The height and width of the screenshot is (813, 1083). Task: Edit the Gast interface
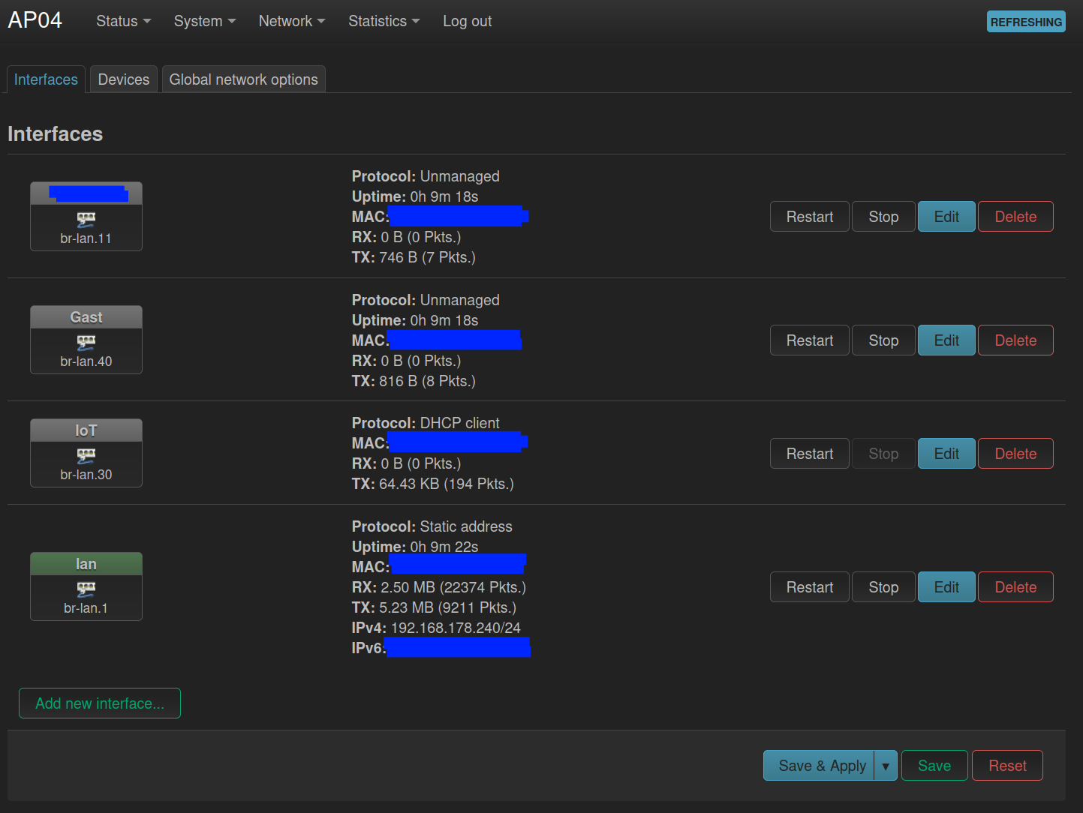pos(946,340)
